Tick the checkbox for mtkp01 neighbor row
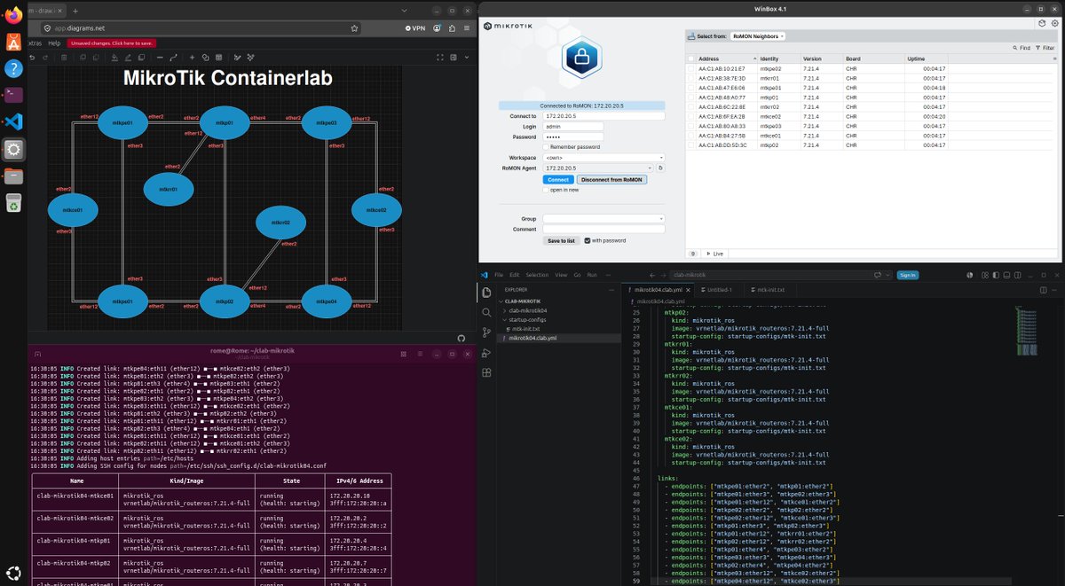This screenshot has width=1065, height=586. [x=691, y=98]
